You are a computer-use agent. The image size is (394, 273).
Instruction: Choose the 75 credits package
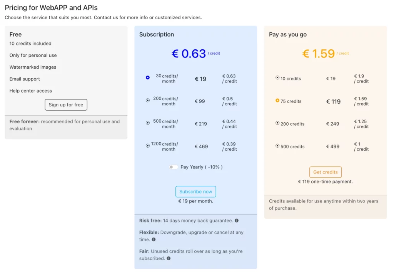click(277, 101)
